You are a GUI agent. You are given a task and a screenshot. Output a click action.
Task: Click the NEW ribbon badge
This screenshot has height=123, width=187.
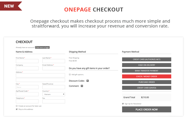pyautogui.click(x=11, y=6)
